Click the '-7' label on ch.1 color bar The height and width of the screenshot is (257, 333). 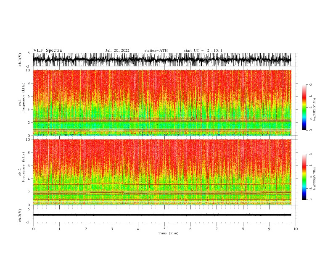point(310,130)
